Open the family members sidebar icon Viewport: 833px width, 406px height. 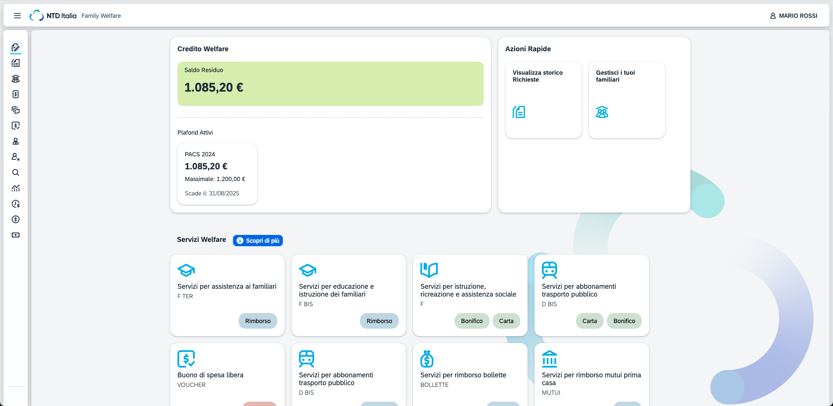[x=16, y=79]
